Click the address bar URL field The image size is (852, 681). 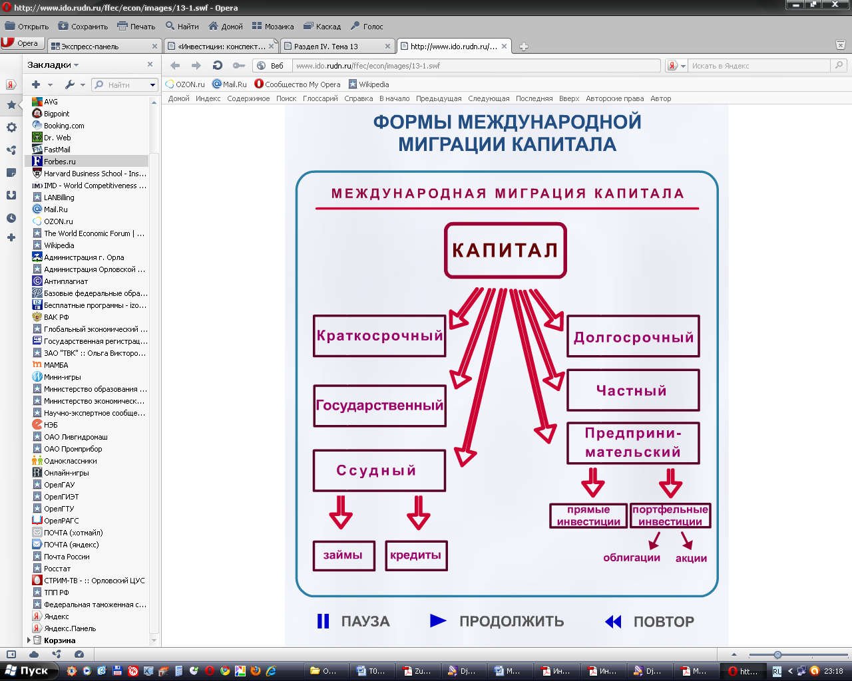[475, 66]
